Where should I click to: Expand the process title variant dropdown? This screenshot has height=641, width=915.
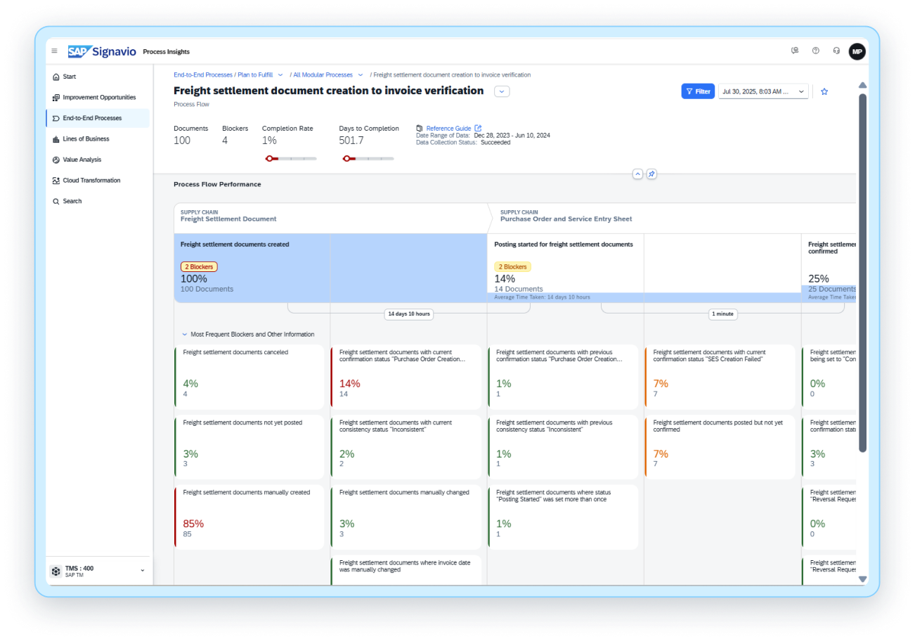pyautogui.click(x=502, y=91)
